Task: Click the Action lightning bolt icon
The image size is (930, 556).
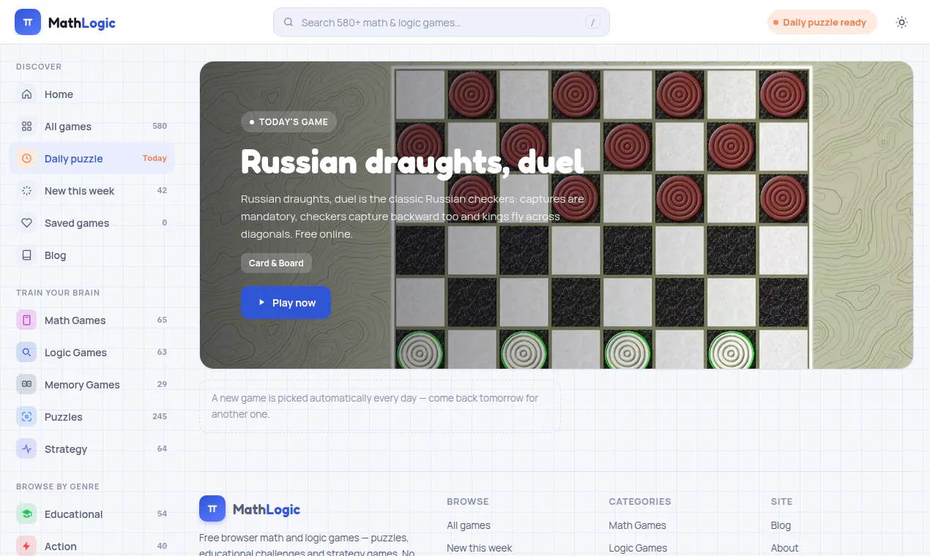Action: pos(27,546)
